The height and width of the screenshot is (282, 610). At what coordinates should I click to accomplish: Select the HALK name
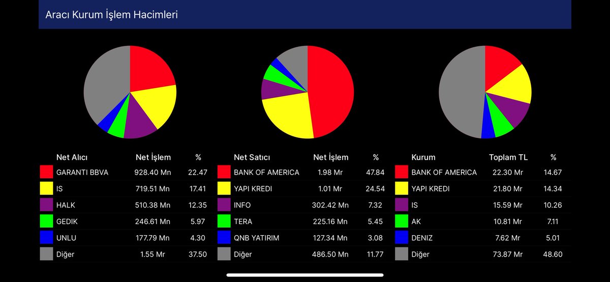pyautogui.click(x=66, y=205)
